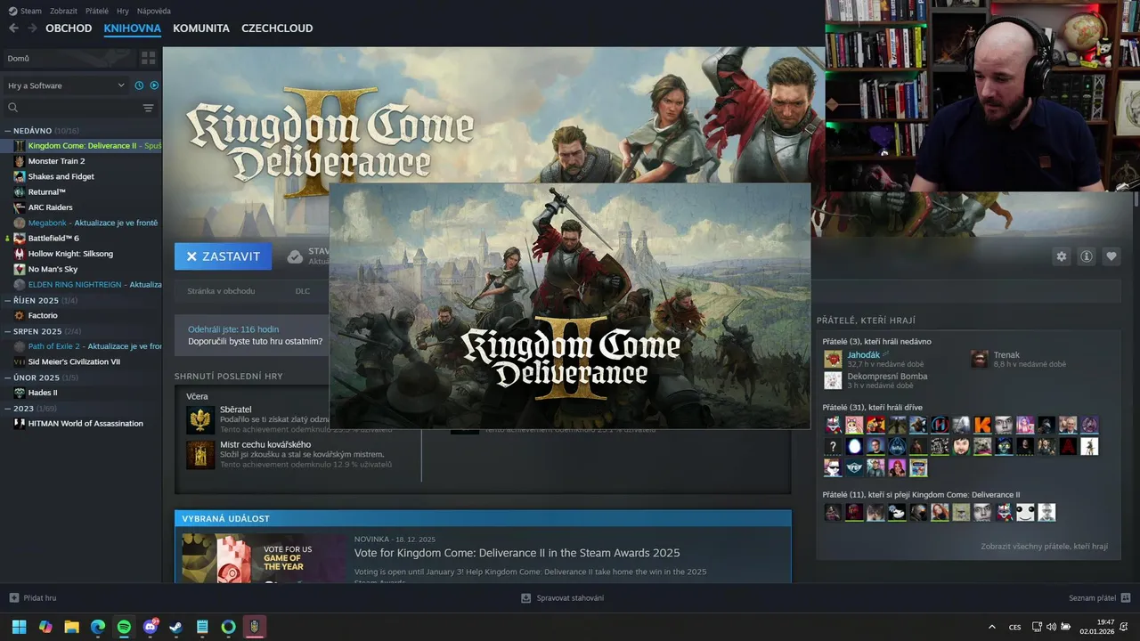Open the KOMUNITA tab
This screenshot has width=1140, height=641.
coord(201,28)
